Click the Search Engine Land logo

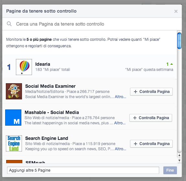[14, 143]
